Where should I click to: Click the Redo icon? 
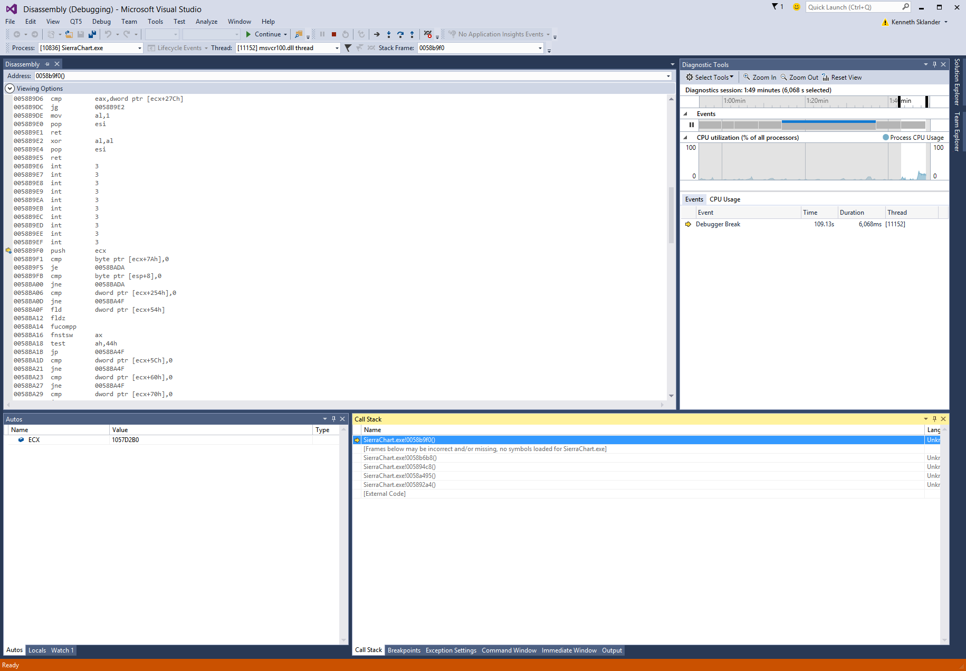[x=127, y=34]
